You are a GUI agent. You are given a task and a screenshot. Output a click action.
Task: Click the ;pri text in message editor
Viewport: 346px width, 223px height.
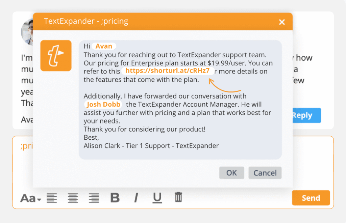(x=26, y=146)
